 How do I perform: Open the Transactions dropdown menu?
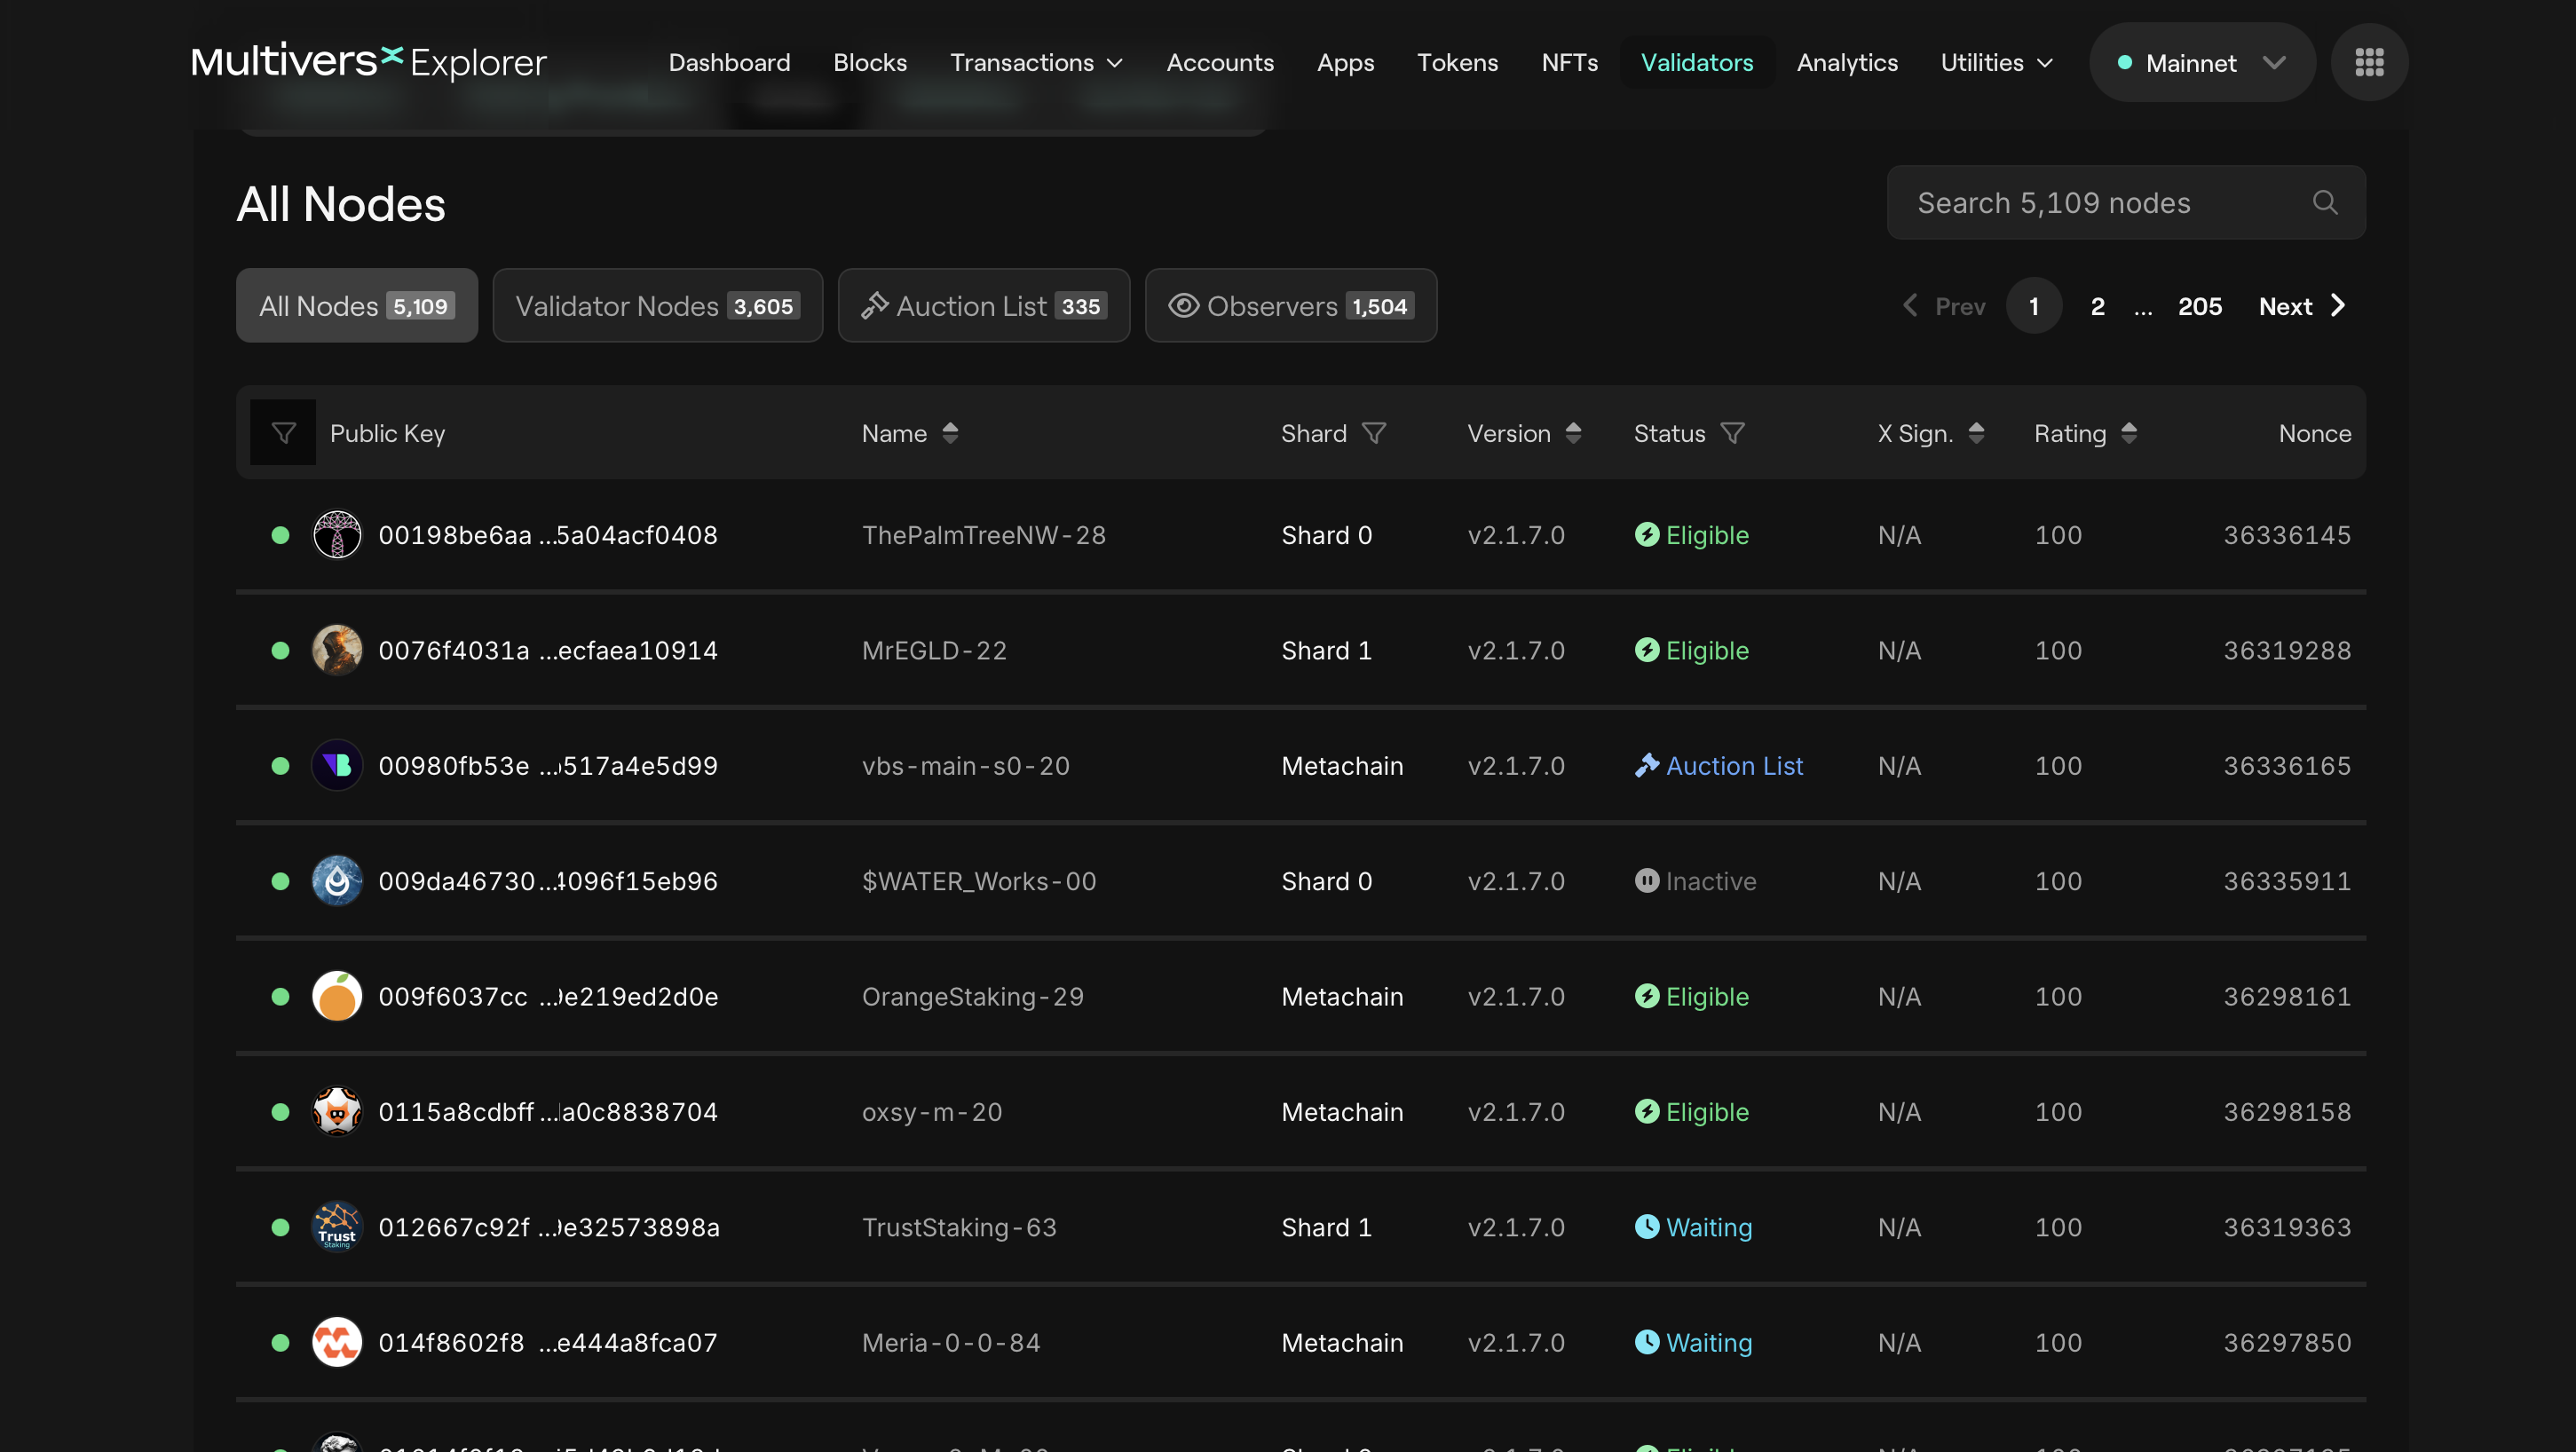(1036, 63)
